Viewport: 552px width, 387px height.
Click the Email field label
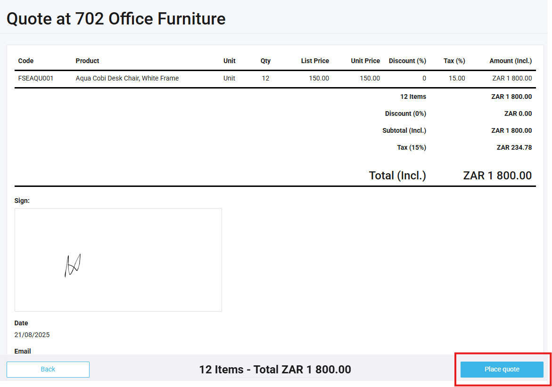tap(23, 351)
